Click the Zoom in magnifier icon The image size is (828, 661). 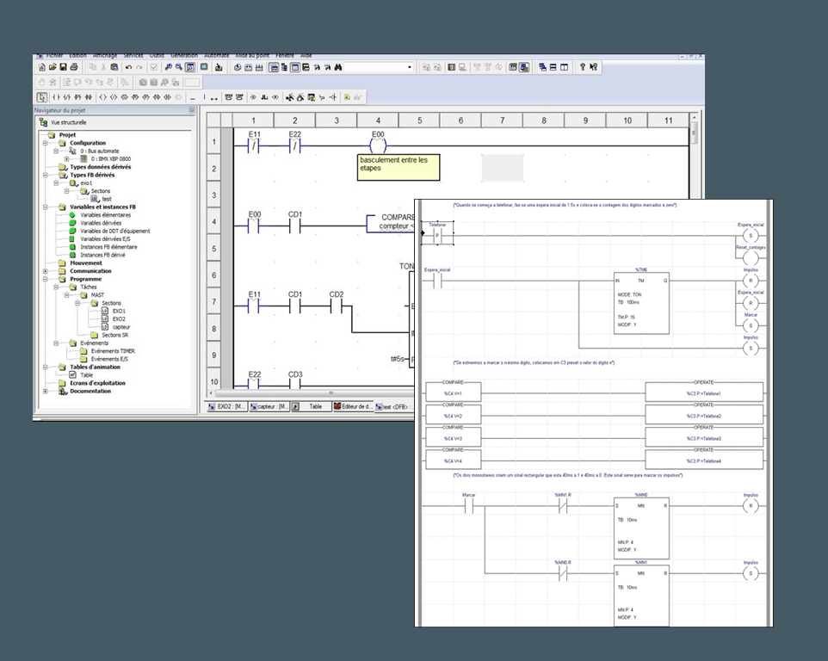[168, 67]
